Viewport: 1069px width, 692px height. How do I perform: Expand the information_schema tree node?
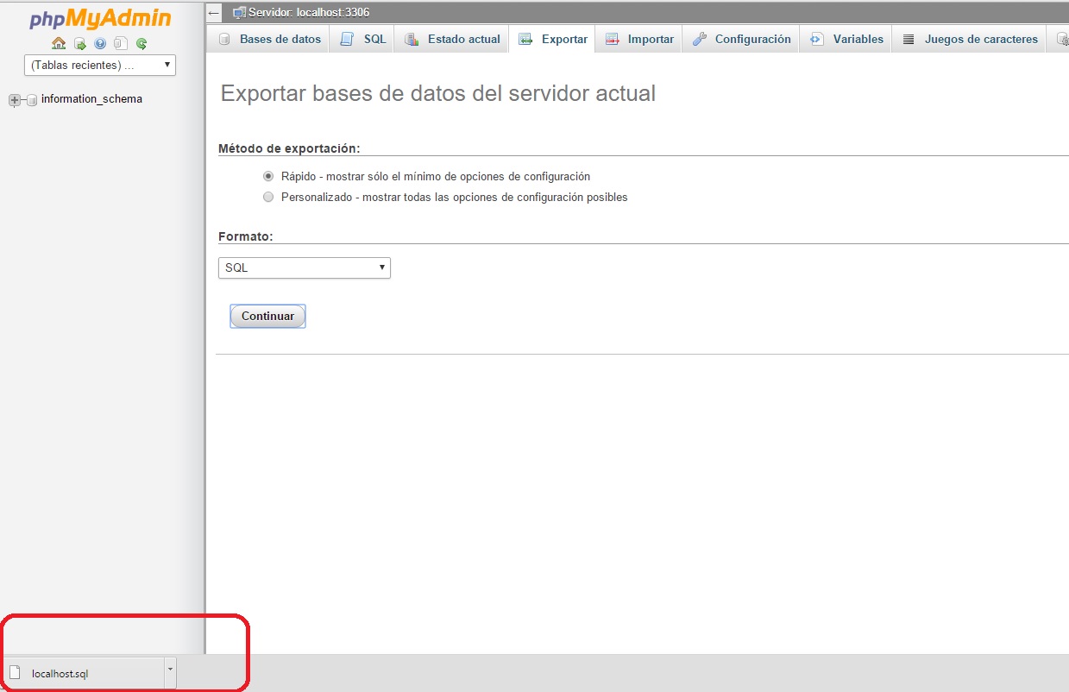14,100
